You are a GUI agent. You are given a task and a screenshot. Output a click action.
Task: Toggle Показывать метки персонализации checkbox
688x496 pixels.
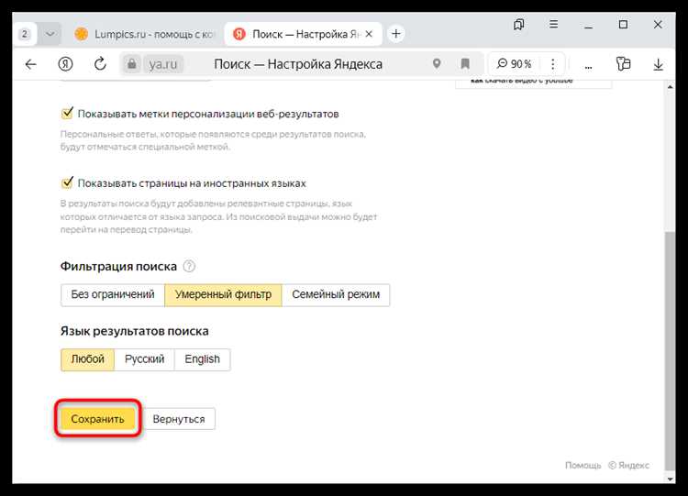pyautogui.click(x=67, y=114)
